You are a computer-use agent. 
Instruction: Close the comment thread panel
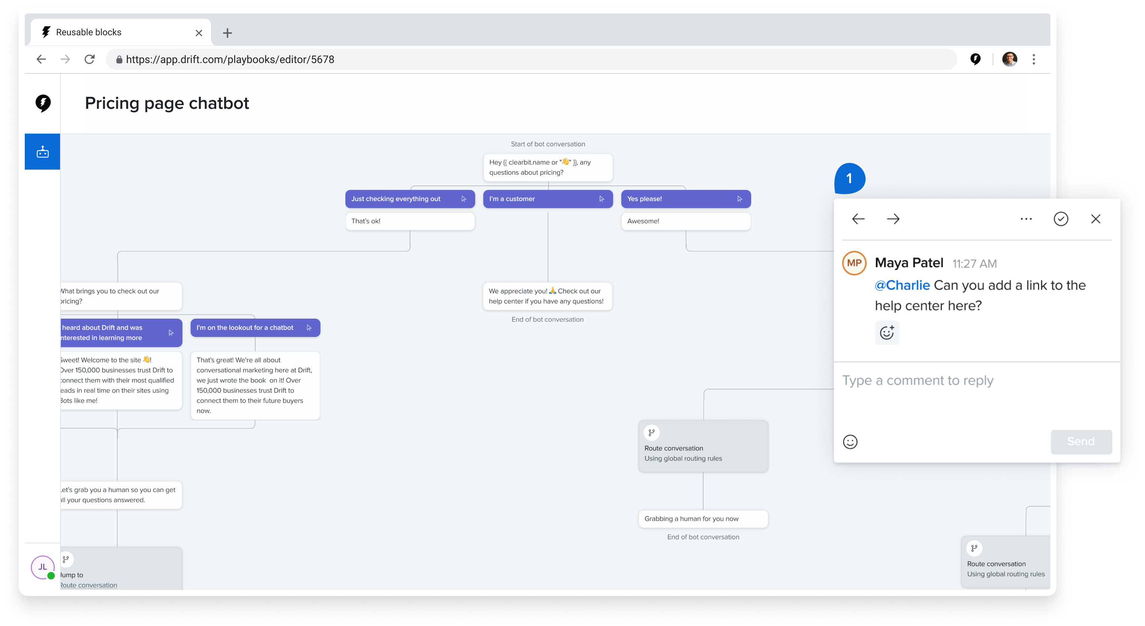[x=1095, y=218]
